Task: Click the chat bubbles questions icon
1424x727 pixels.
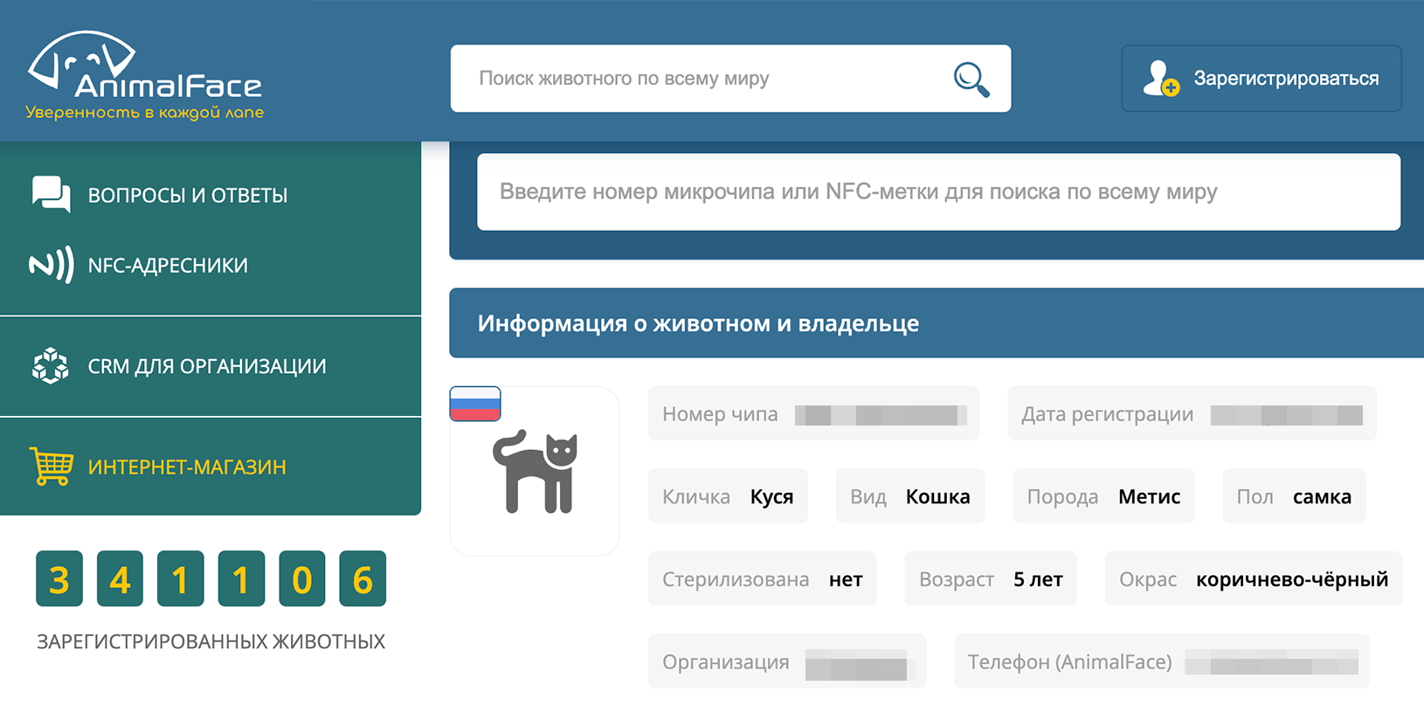Action: 52,194
